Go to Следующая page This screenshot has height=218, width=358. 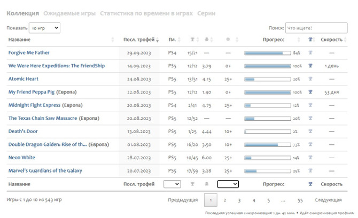tap(328, 200)
